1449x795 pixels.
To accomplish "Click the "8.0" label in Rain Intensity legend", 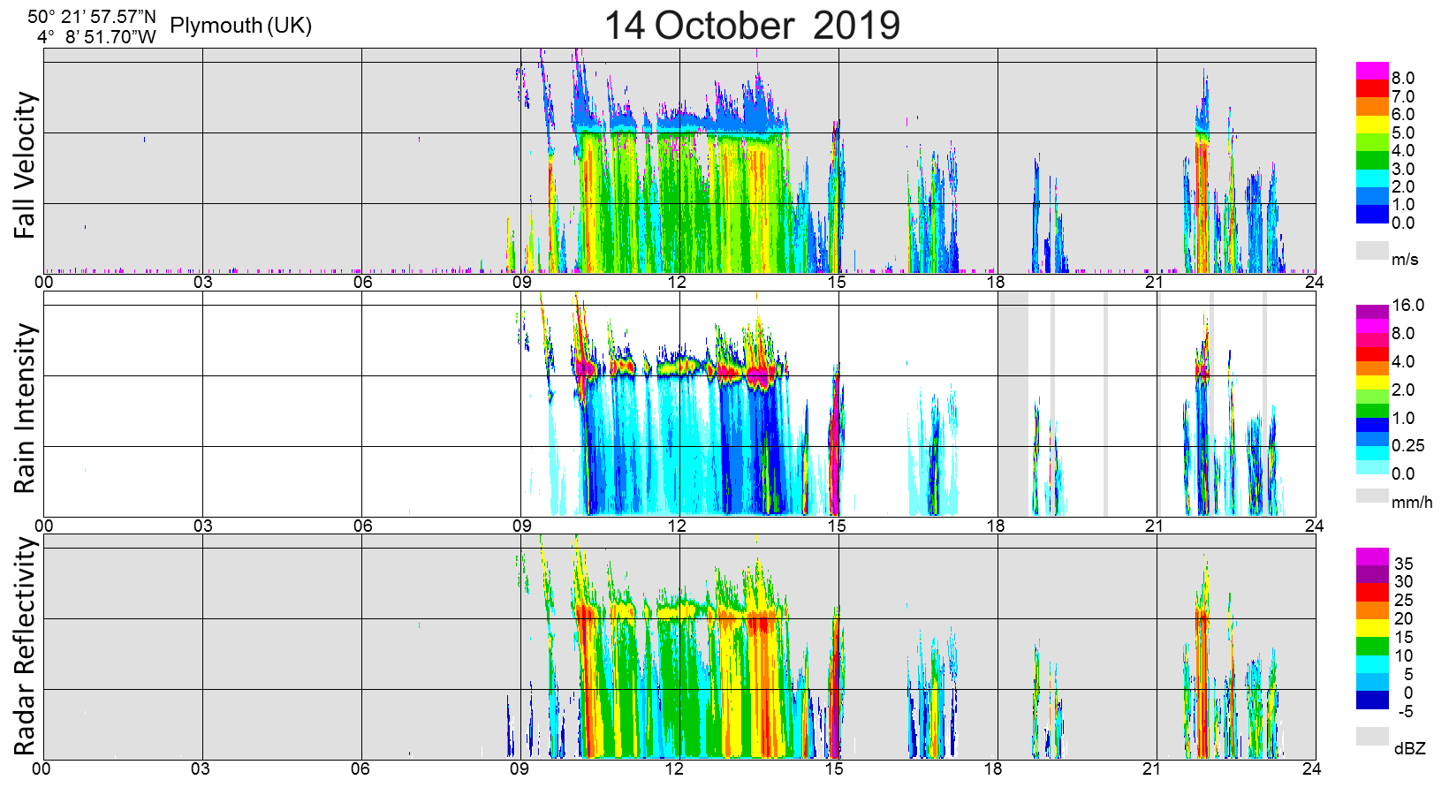I will point(1403,334).
